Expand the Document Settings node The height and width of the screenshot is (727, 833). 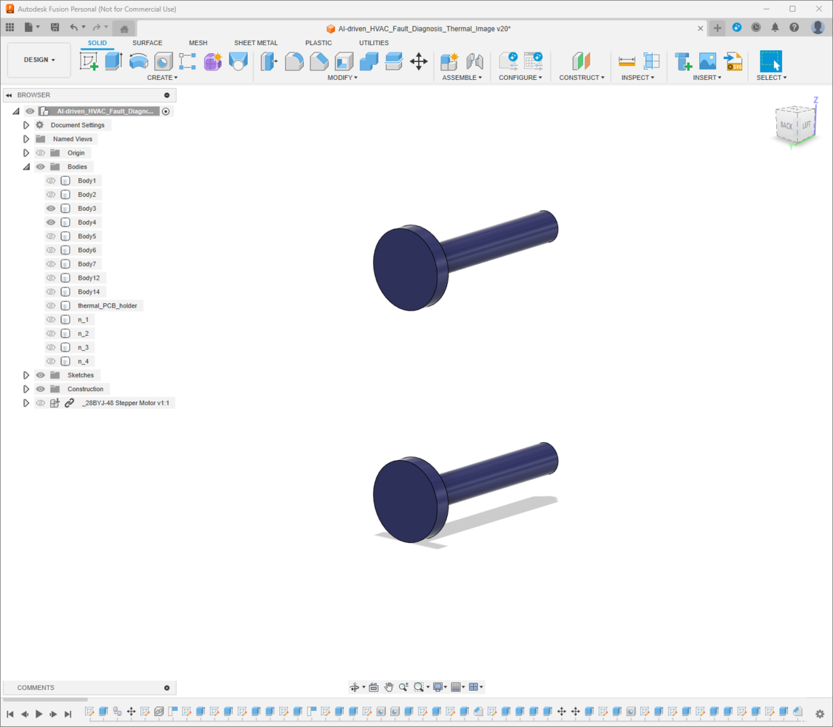(x=26, y=125)
